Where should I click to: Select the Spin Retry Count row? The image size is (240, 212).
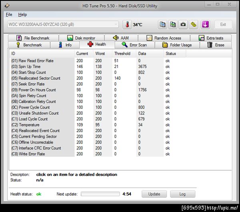98,96
